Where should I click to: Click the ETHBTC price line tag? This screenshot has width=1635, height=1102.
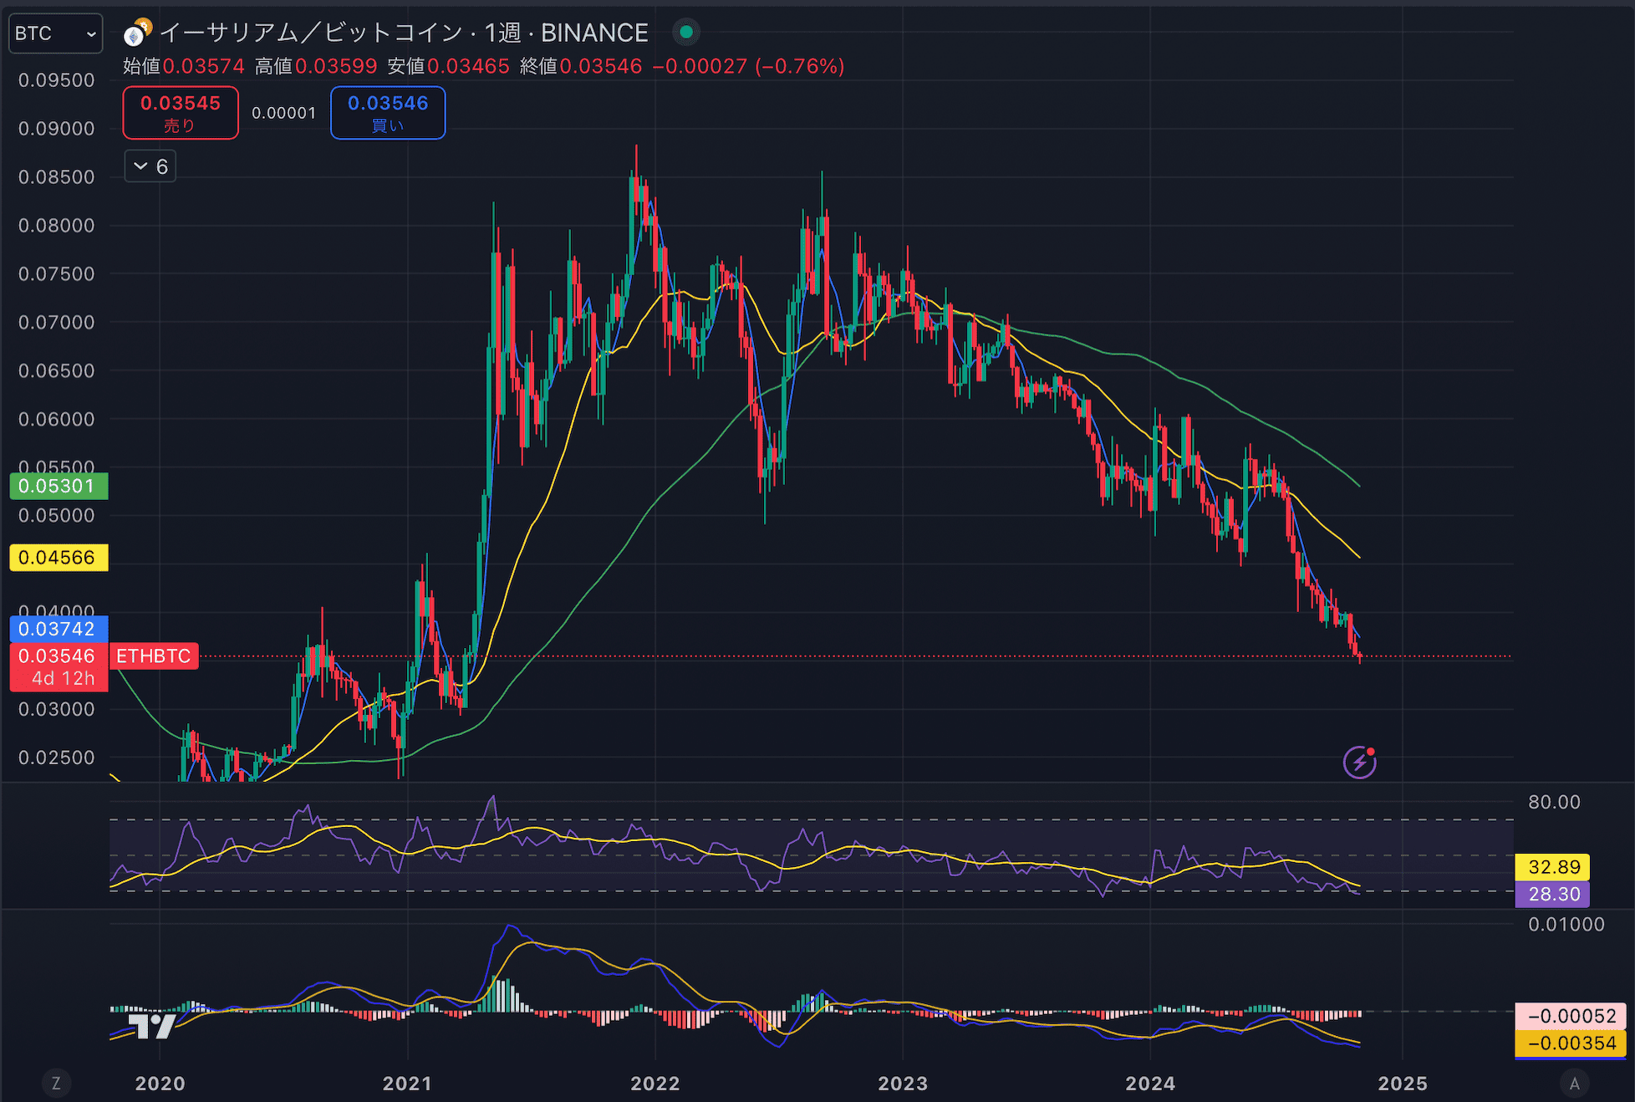[x=154, y=656]
